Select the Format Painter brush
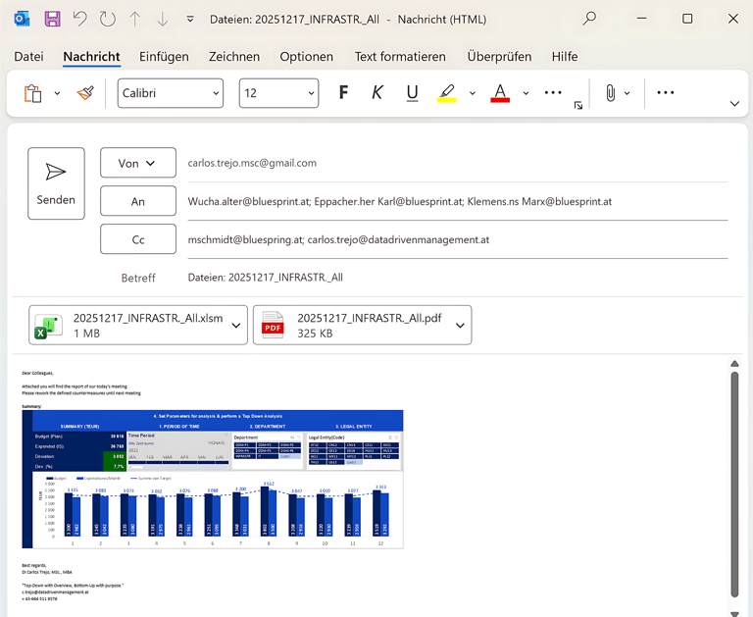The width and height of the screenshot is (753, 617). click(x=85, y=93)
